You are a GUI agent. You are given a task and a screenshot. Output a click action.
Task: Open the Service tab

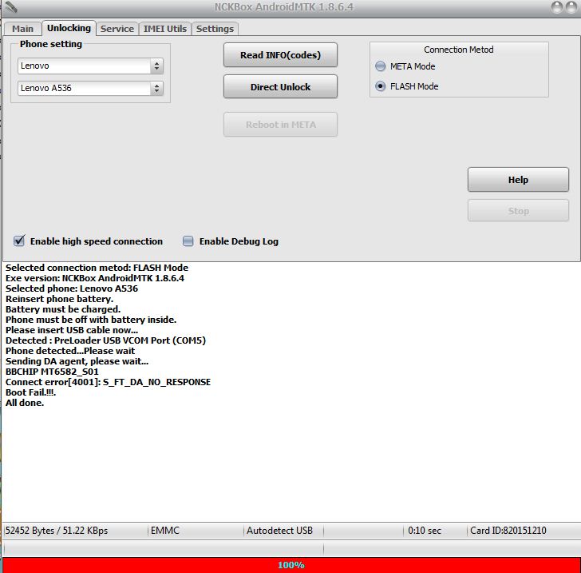coord(117,29)
